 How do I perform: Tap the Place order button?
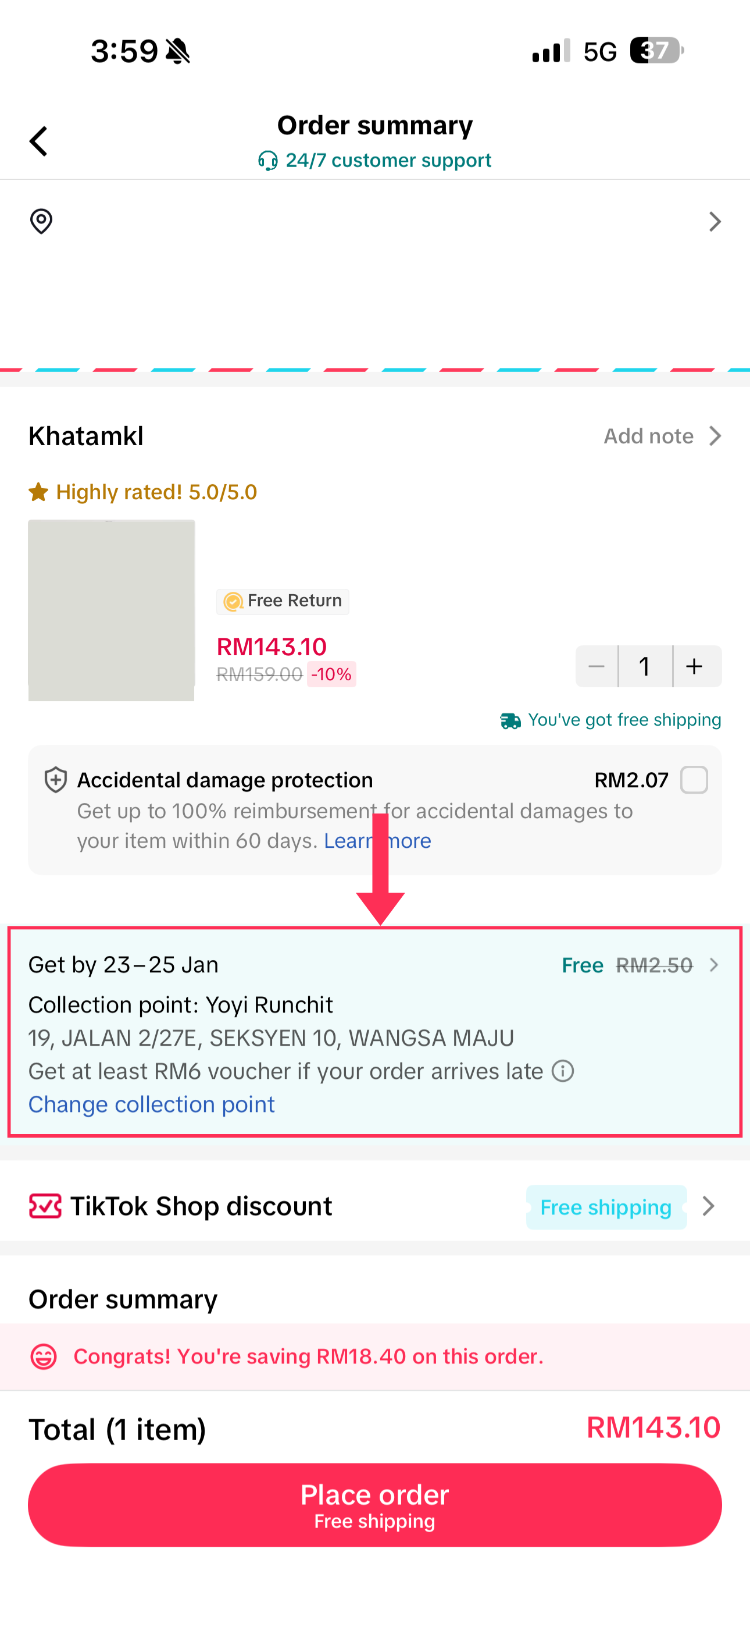tap(375, 1504)
